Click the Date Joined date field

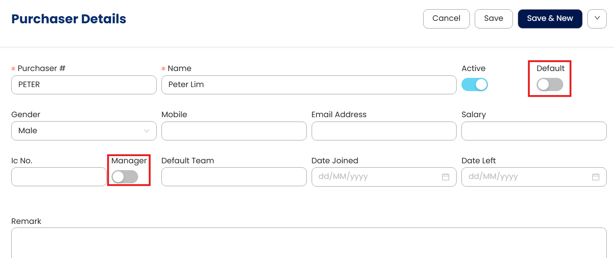(x=376, y=177)
